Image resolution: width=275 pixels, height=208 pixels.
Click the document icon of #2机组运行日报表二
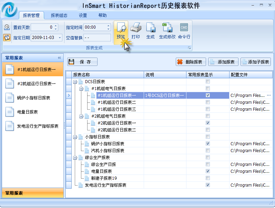93,130
